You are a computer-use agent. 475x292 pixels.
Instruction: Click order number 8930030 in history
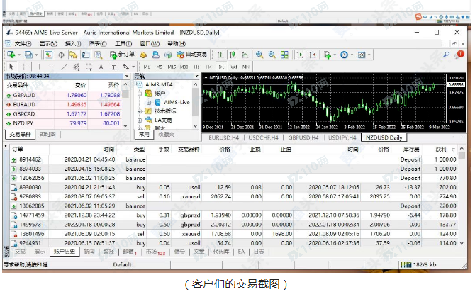[x=30, y=187]
